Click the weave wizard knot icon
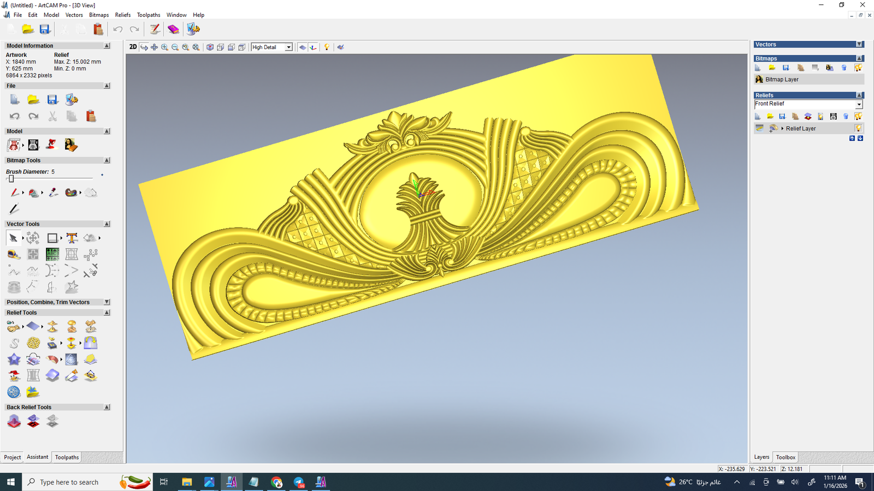Screen dimensions: 874x491 click(x=33, y=343)
